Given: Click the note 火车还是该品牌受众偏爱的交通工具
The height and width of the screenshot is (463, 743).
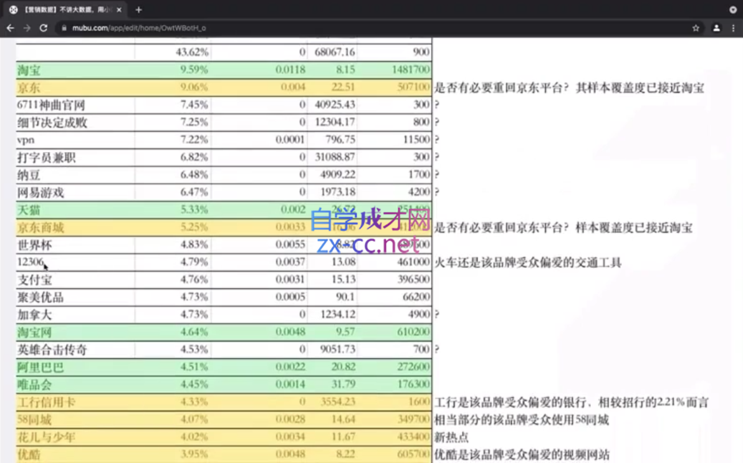Looking at the screenshot, I should [528, 262].
